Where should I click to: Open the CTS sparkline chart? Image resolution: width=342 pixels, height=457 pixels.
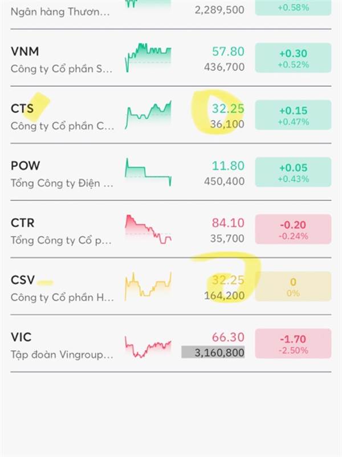pyautogui.click(x=148, y=115)
